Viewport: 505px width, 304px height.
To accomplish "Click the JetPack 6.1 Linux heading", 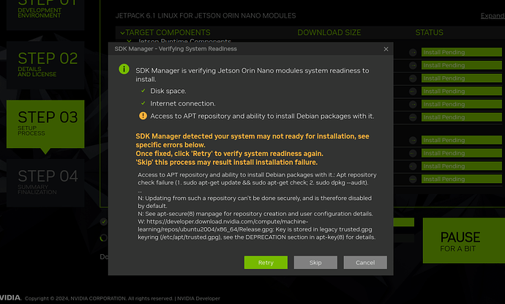I will pos(206,15).
